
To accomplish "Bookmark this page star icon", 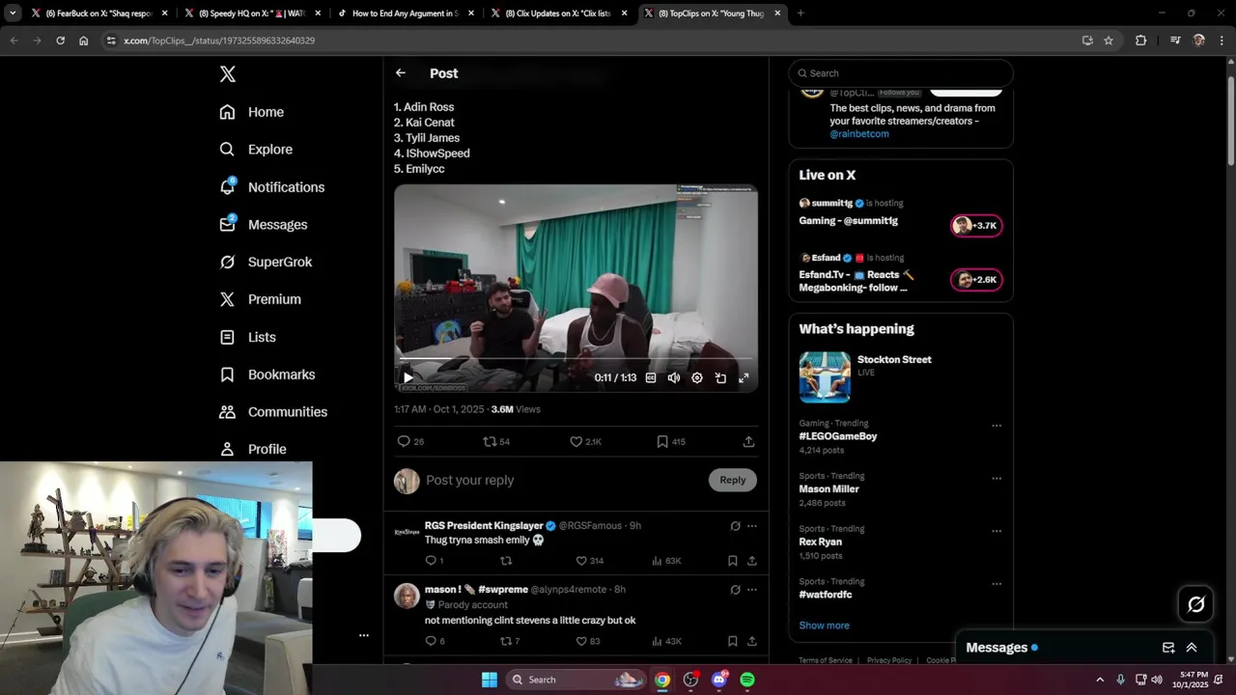I will click(x=1109, y=41).
